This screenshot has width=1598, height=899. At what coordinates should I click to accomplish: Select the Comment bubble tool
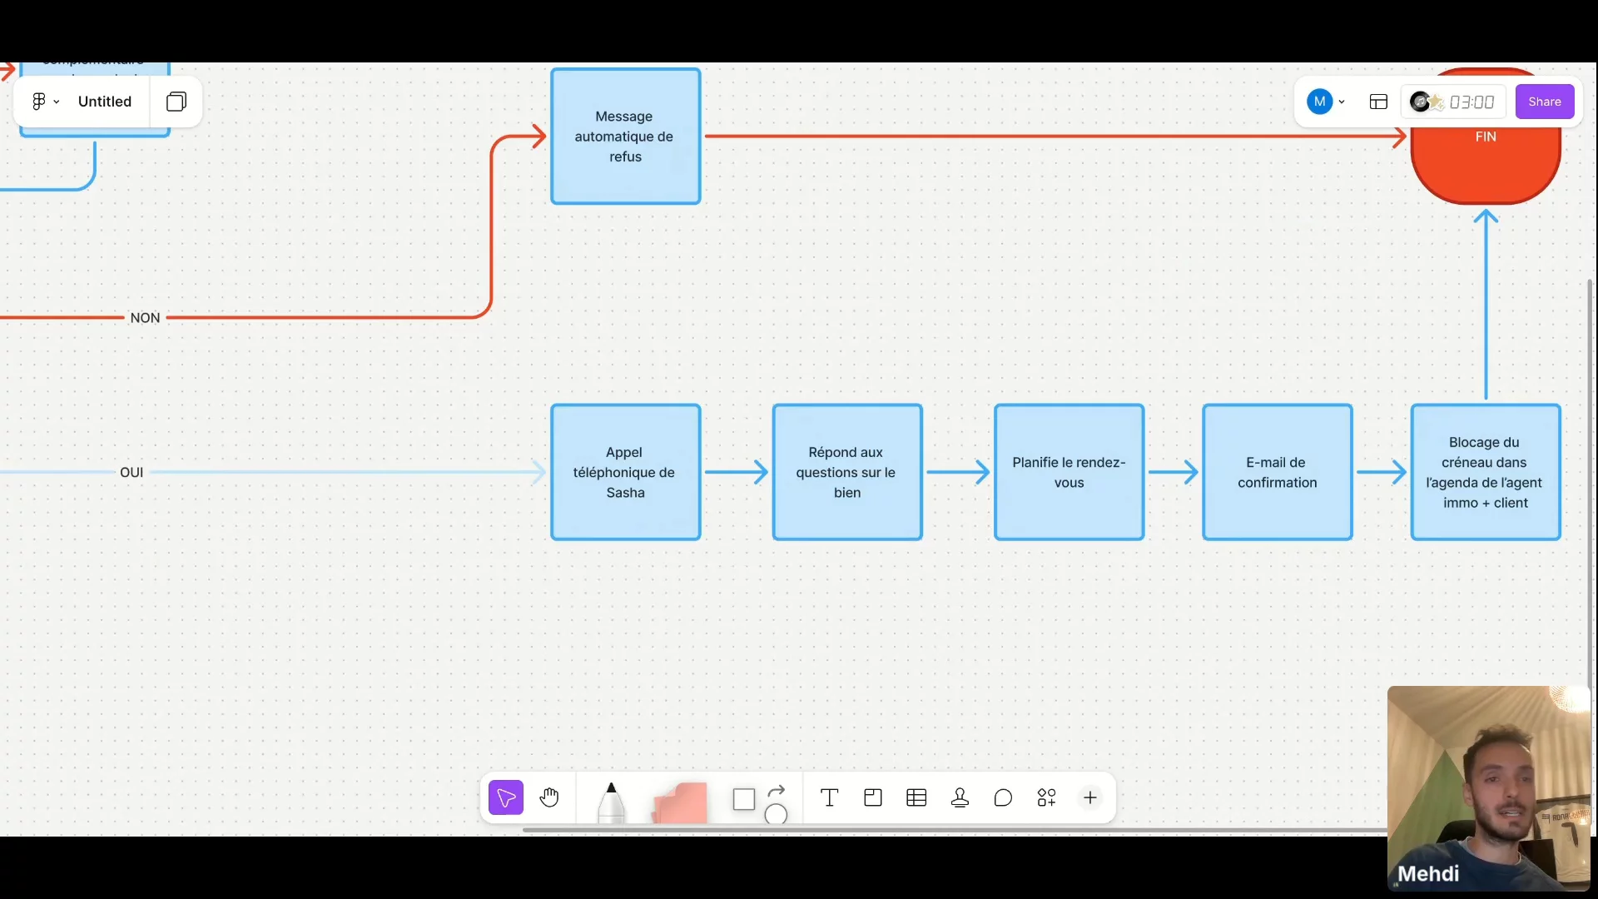tap(1003, 797)
